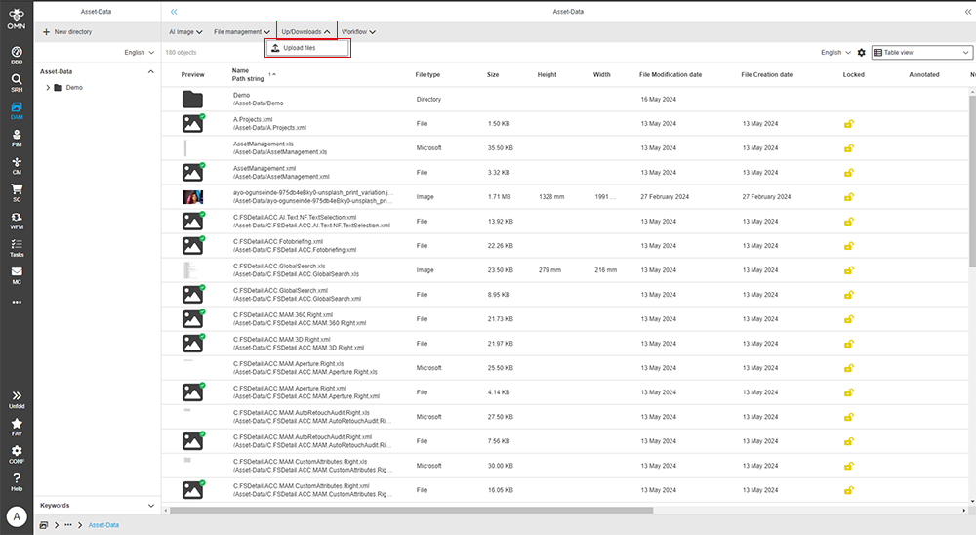Screen dimensions: 976x535
Task: Sort by Name column header
Action: click(x=240, y=70)
